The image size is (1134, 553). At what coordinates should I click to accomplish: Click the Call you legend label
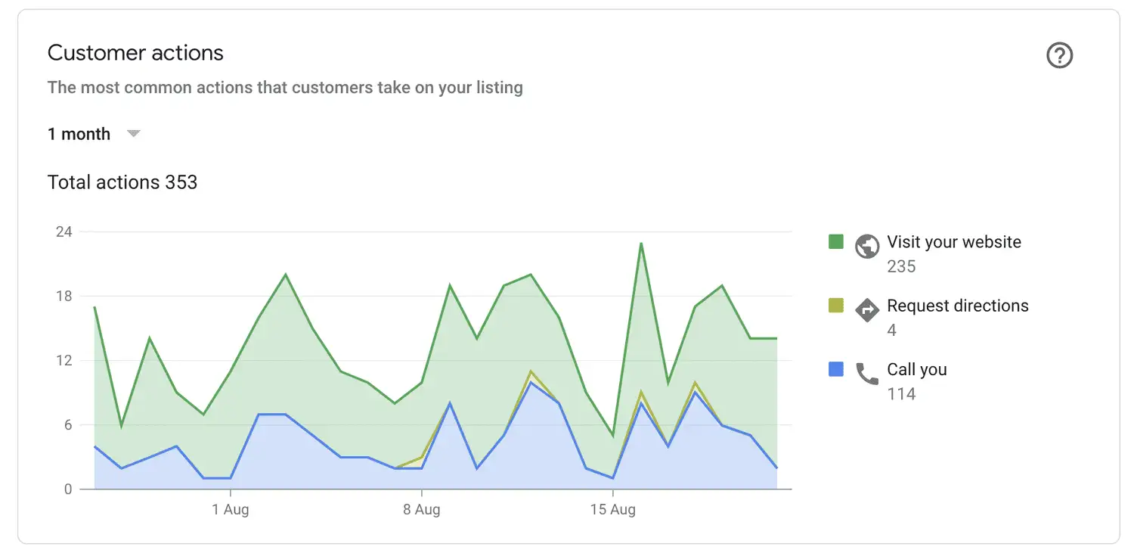pos(917,369)
